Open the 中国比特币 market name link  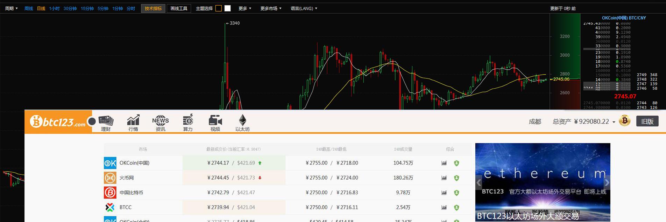pyautogui.click(x=131, y=193)
